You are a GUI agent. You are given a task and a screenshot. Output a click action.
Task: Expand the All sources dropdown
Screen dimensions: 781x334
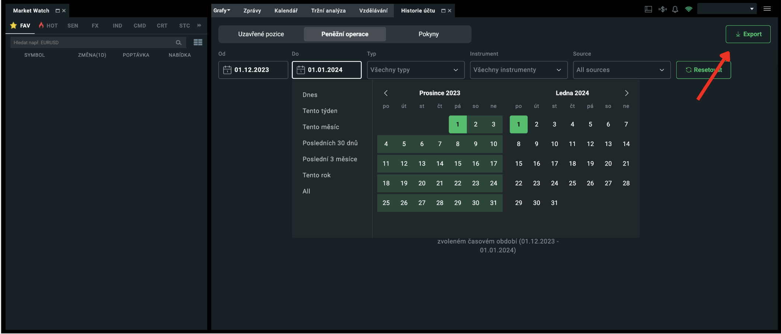[621, 70]
